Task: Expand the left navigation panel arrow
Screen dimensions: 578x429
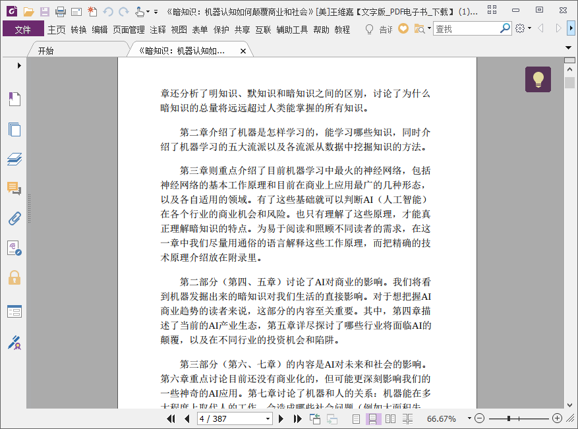Action: click(x=19, y=66)
